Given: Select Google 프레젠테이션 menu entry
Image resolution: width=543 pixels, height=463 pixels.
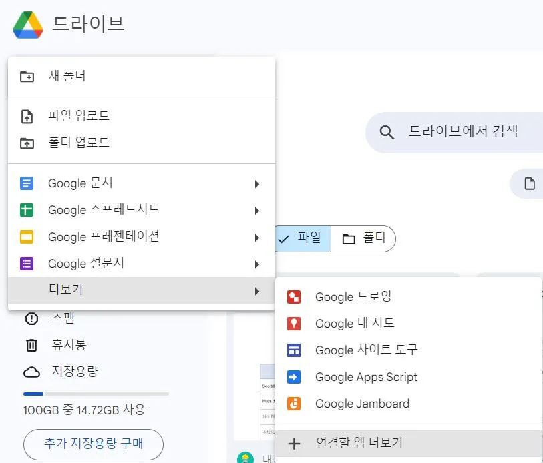Looking at the screenshot, I should tap(142, 237).
